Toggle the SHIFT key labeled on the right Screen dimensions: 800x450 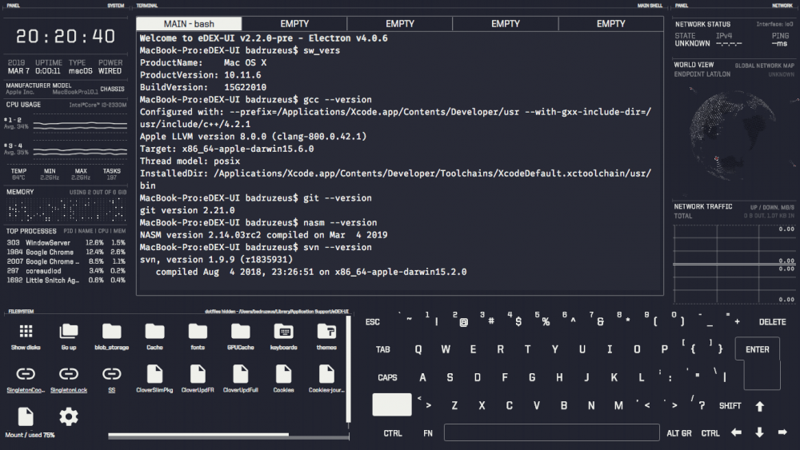pos(730,406)
